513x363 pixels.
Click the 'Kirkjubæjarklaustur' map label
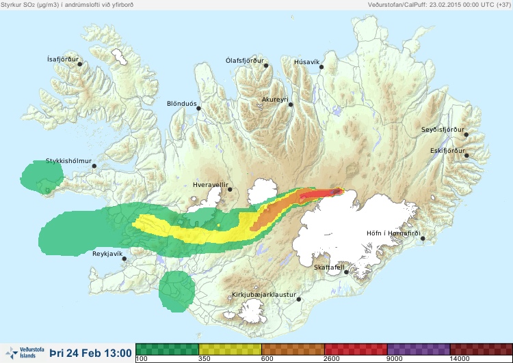click(x=264, y=295)
